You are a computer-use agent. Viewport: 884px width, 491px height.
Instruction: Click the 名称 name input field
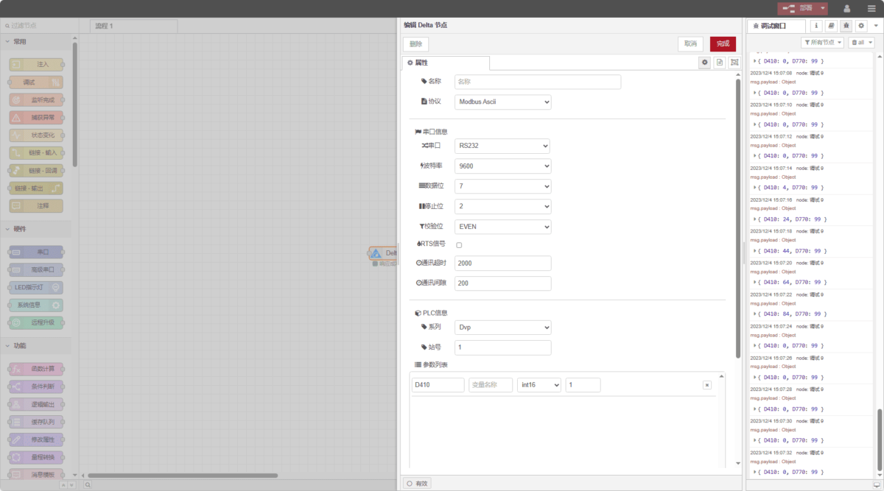[x=537, y=82]
